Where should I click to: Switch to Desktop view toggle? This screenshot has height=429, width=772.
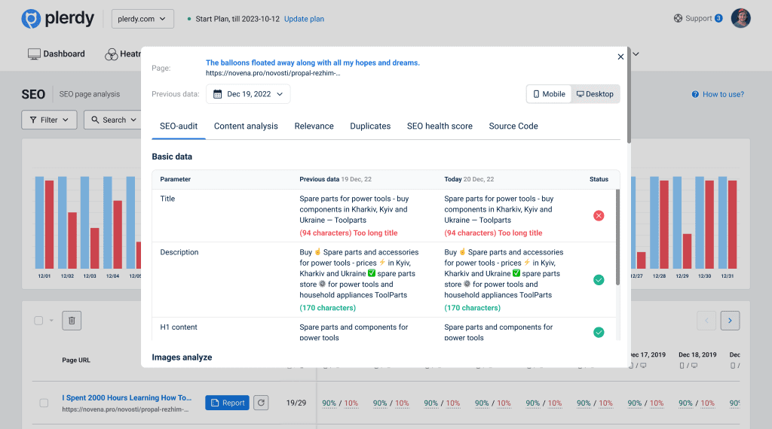click(x=594, y=94)
